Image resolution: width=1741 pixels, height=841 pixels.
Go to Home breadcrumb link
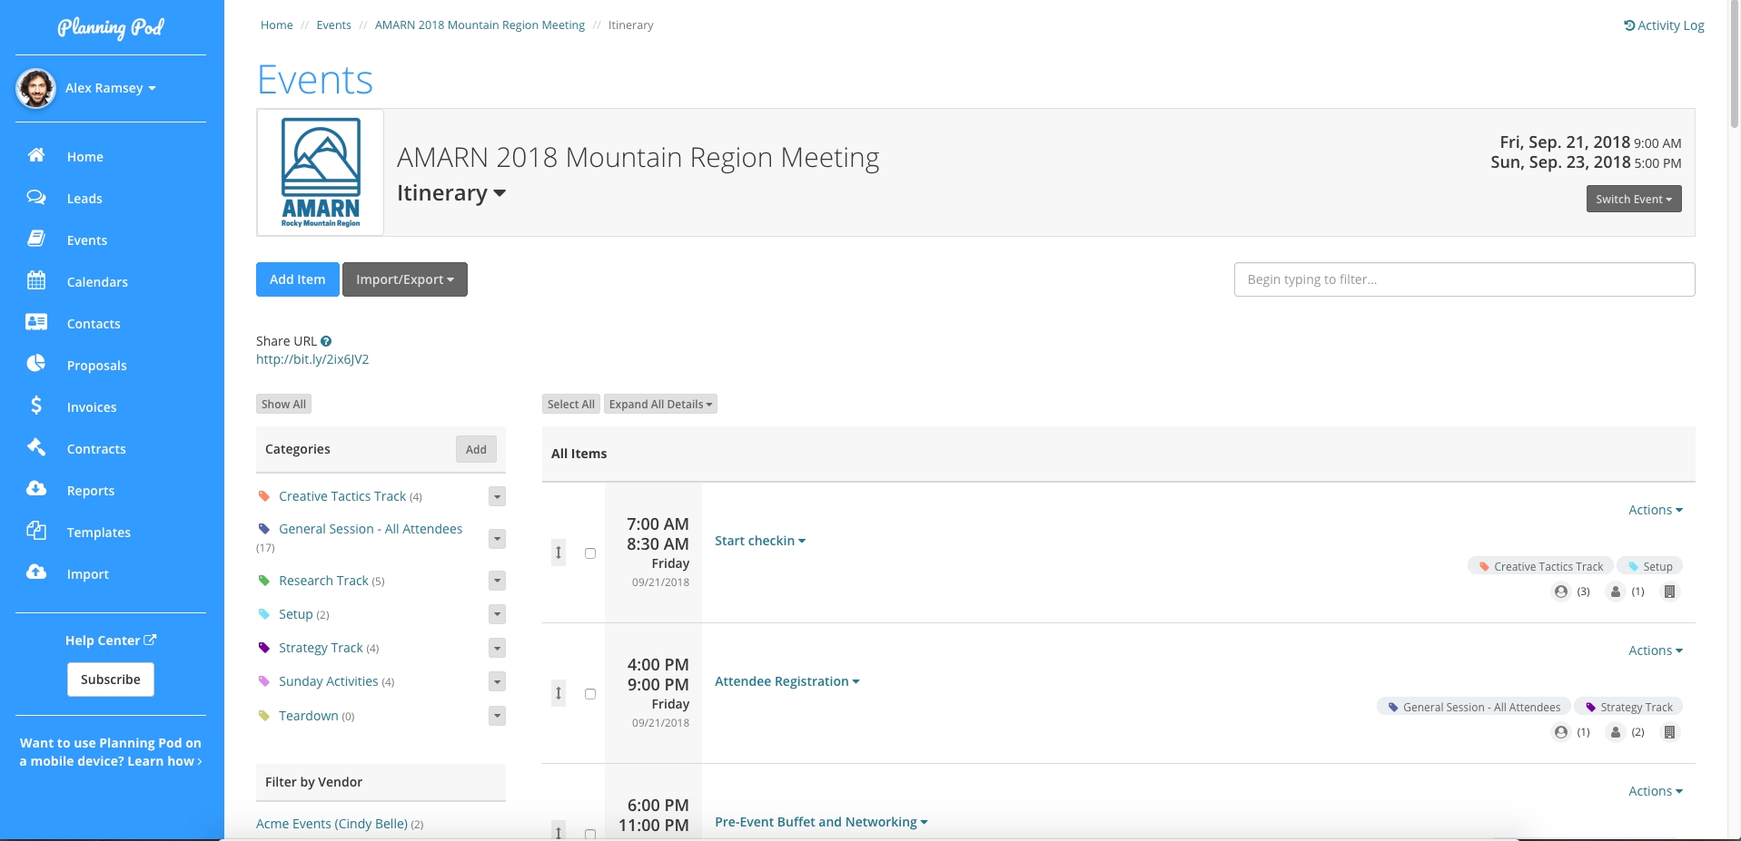coord(277,25)
